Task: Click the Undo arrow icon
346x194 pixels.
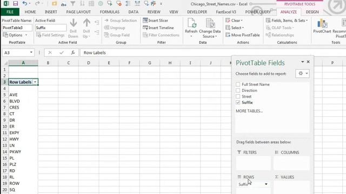Action: pyautogui.click(x=24, y=4)
